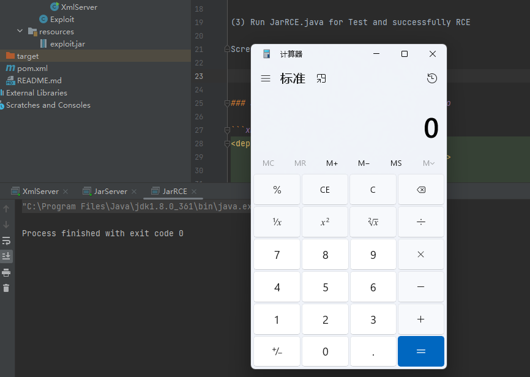
Task: Click the reciprocal 1/x key
Action: [x=277, y=222]
